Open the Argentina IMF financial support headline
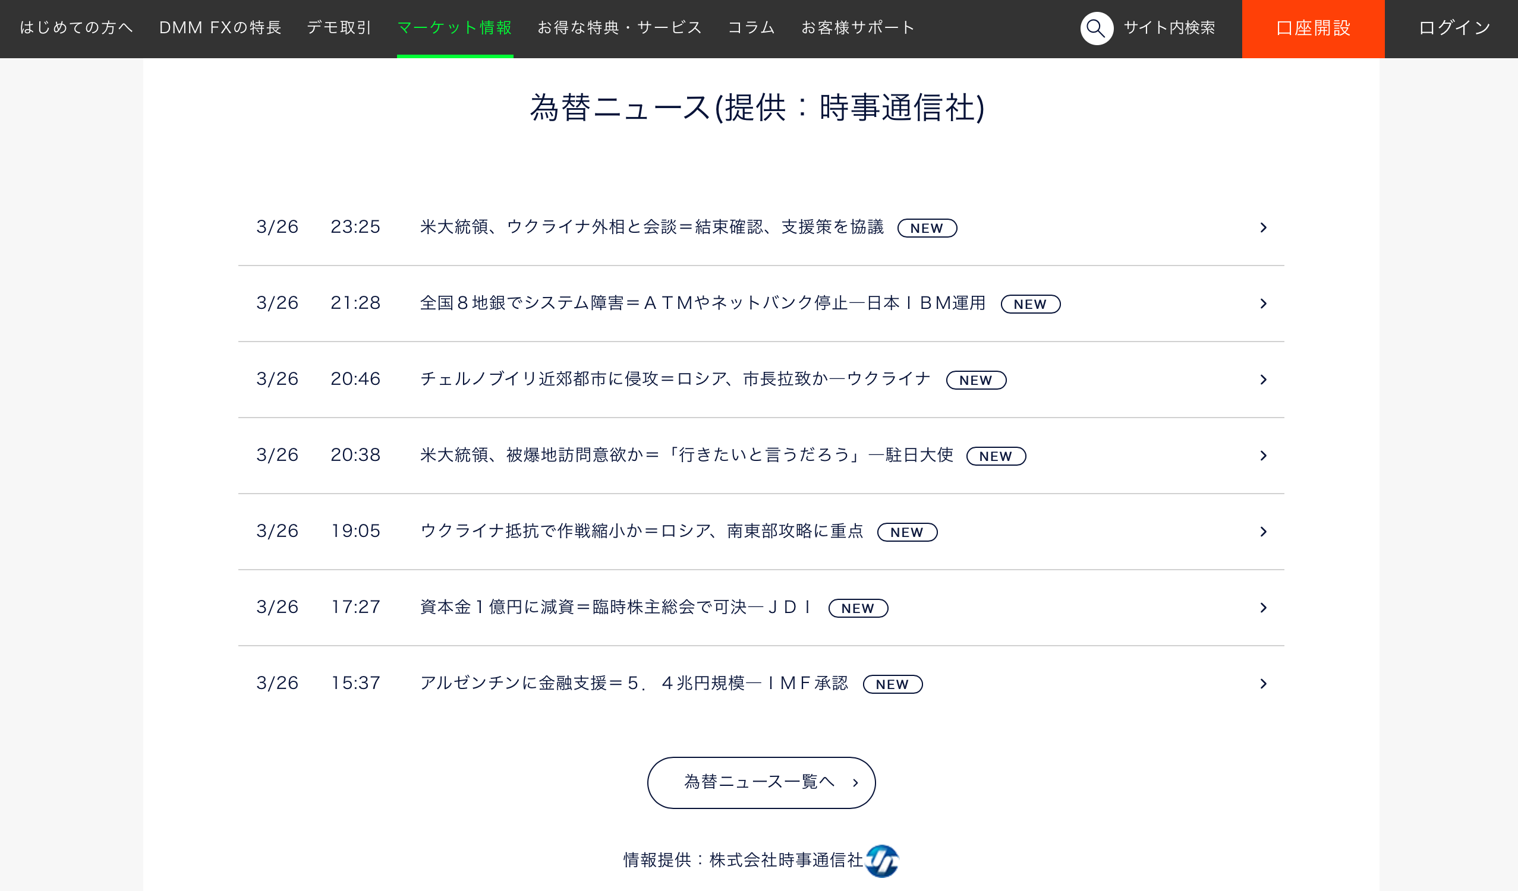 (x=634, y=683)
